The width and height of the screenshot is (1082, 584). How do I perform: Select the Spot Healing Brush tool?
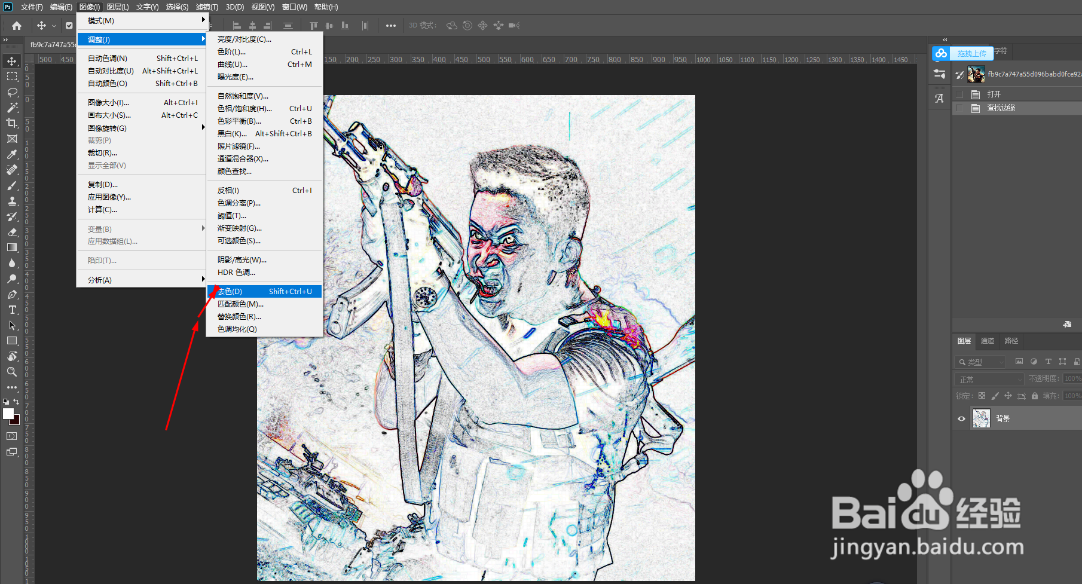tap(12, 170)
